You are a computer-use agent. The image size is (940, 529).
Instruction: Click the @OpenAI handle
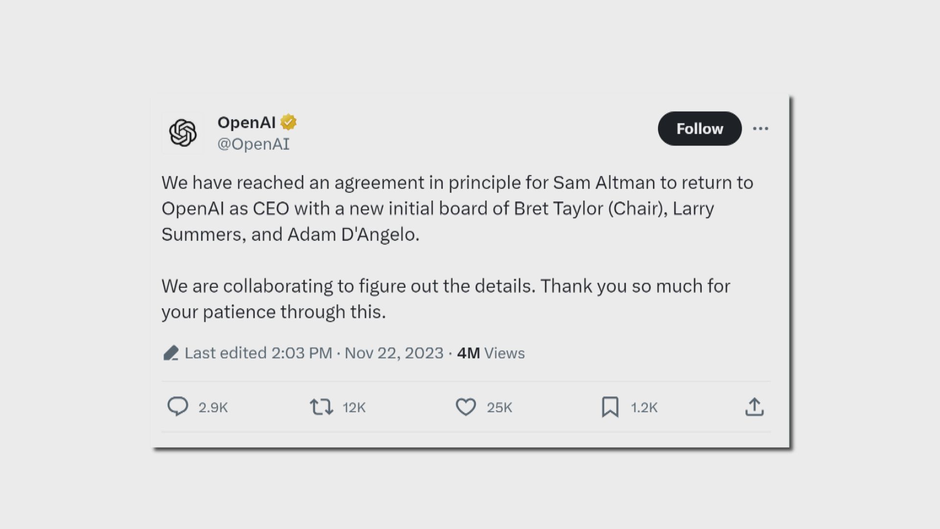(254, 144)
